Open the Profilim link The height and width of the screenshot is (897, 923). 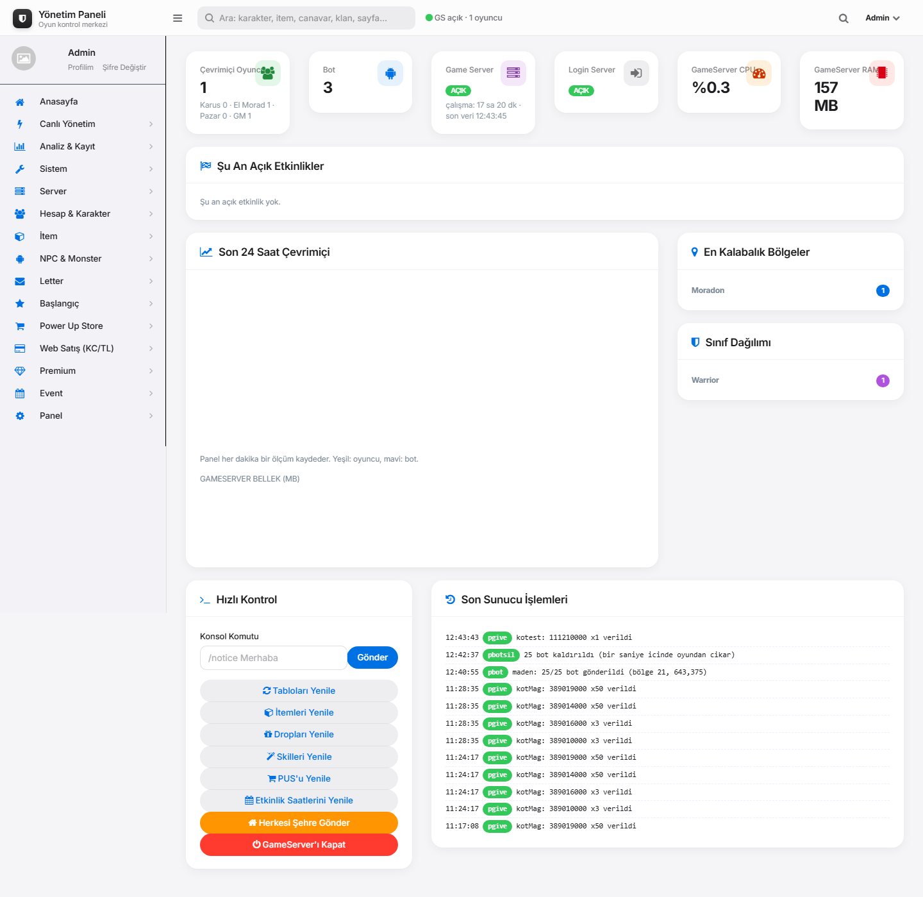pos(81,67)
